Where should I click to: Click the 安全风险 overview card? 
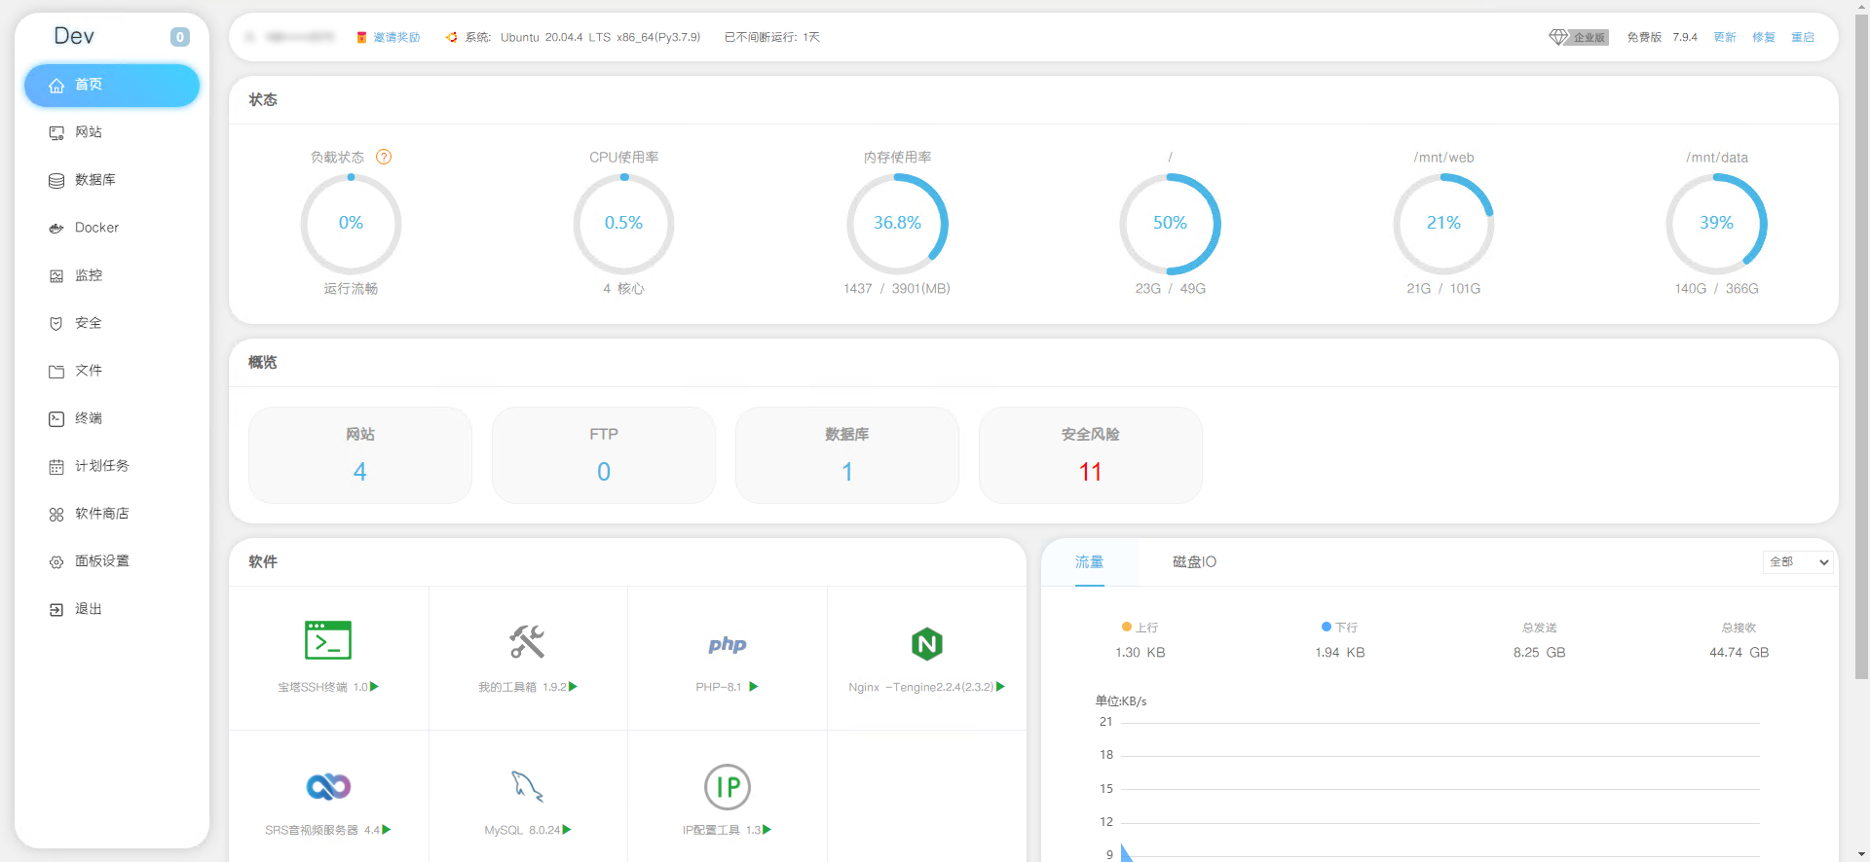coord(1090,455)
